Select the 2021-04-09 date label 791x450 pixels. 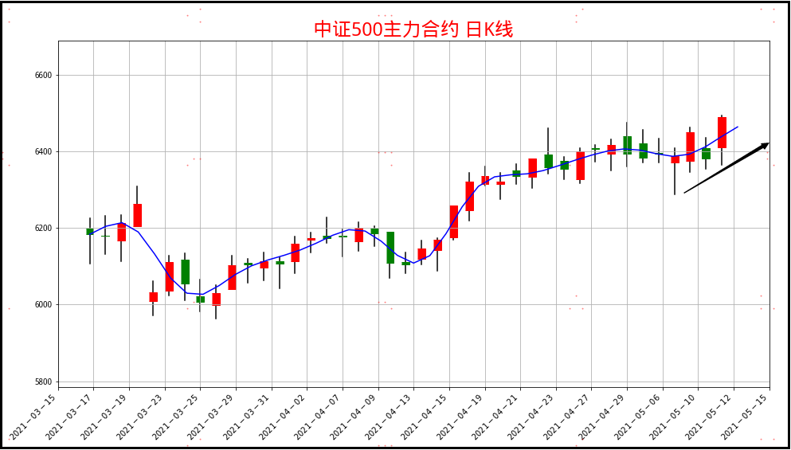(x=354, y=417)
